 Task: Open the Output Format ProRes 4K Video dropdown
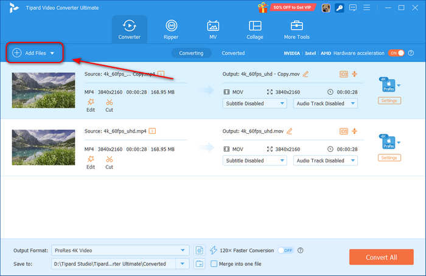(120, 250)
